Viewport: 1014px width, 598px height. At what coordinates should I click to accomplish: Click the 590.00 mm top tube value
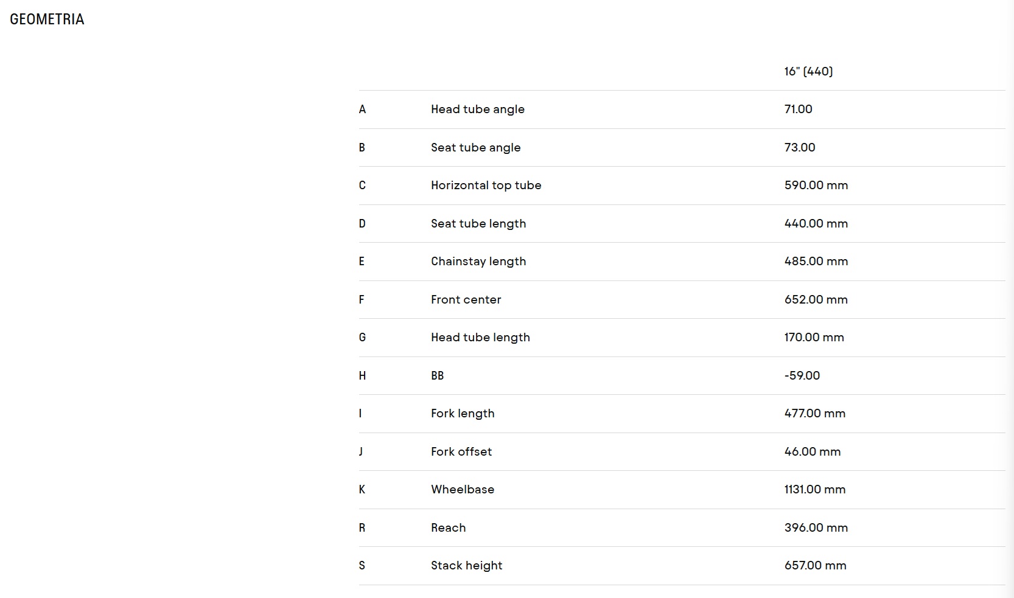point(816,186)
